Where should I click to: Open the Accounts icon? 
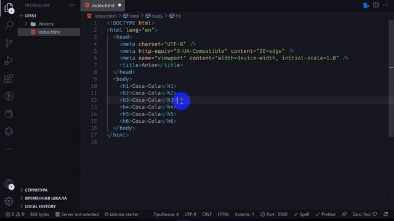(x=9, y=184)
